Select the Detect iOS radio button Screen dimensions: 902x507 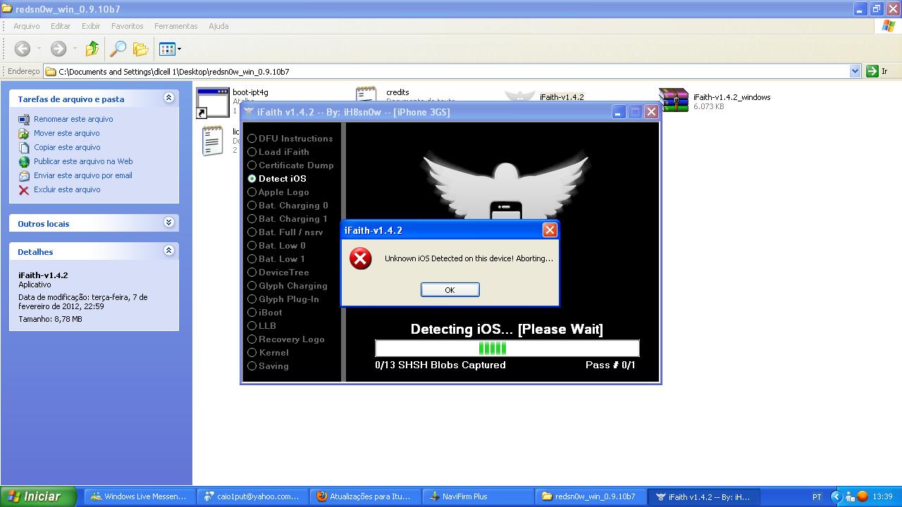pyautogui.click(x=252, y=179)
